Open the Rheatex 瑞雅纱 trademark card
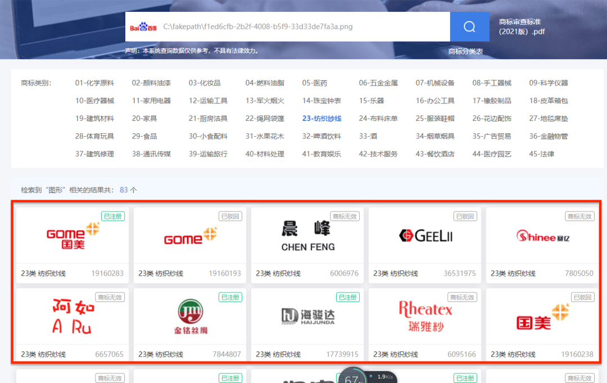 click(x=425, y=325)
